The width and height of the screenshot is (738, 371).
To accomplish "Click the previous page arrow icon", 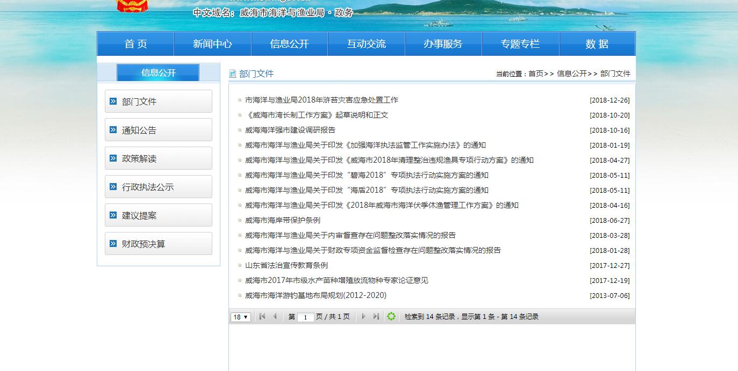I will tap(275, 317).
